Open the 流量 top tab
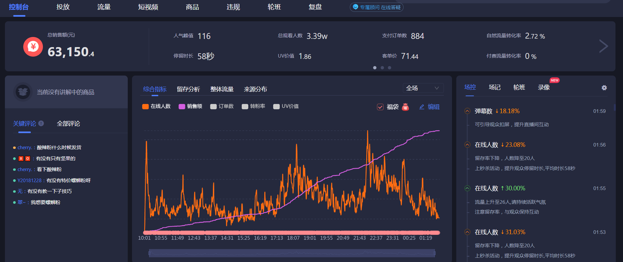623x262 pixels. pyautogui.click(x=104, y=7)
